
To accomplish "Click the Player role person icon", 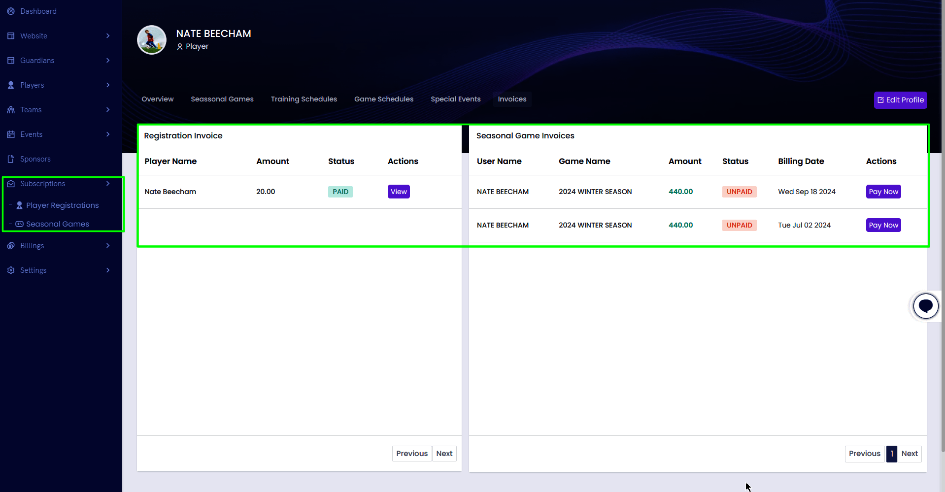I will [180, 47].
